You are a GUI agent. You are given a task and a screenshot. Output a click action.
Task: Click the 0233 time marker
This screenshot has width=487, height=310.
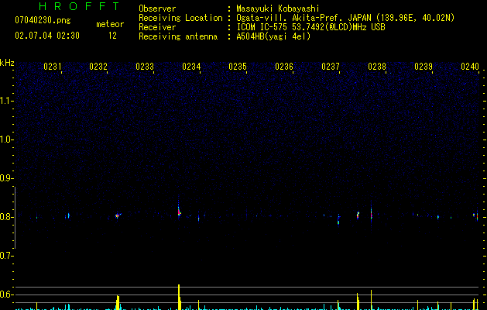pyautogui.click(x=145, y=67)
